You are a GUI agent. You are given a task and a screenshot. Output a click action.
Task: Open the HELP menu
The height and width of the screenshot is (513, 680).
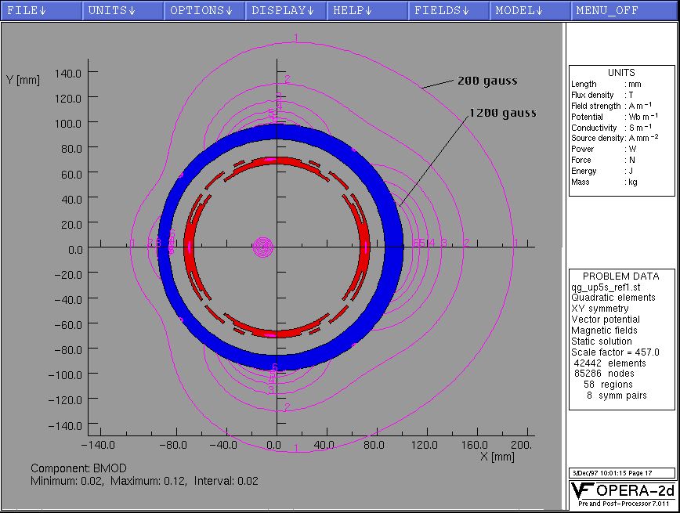(367, 10)
